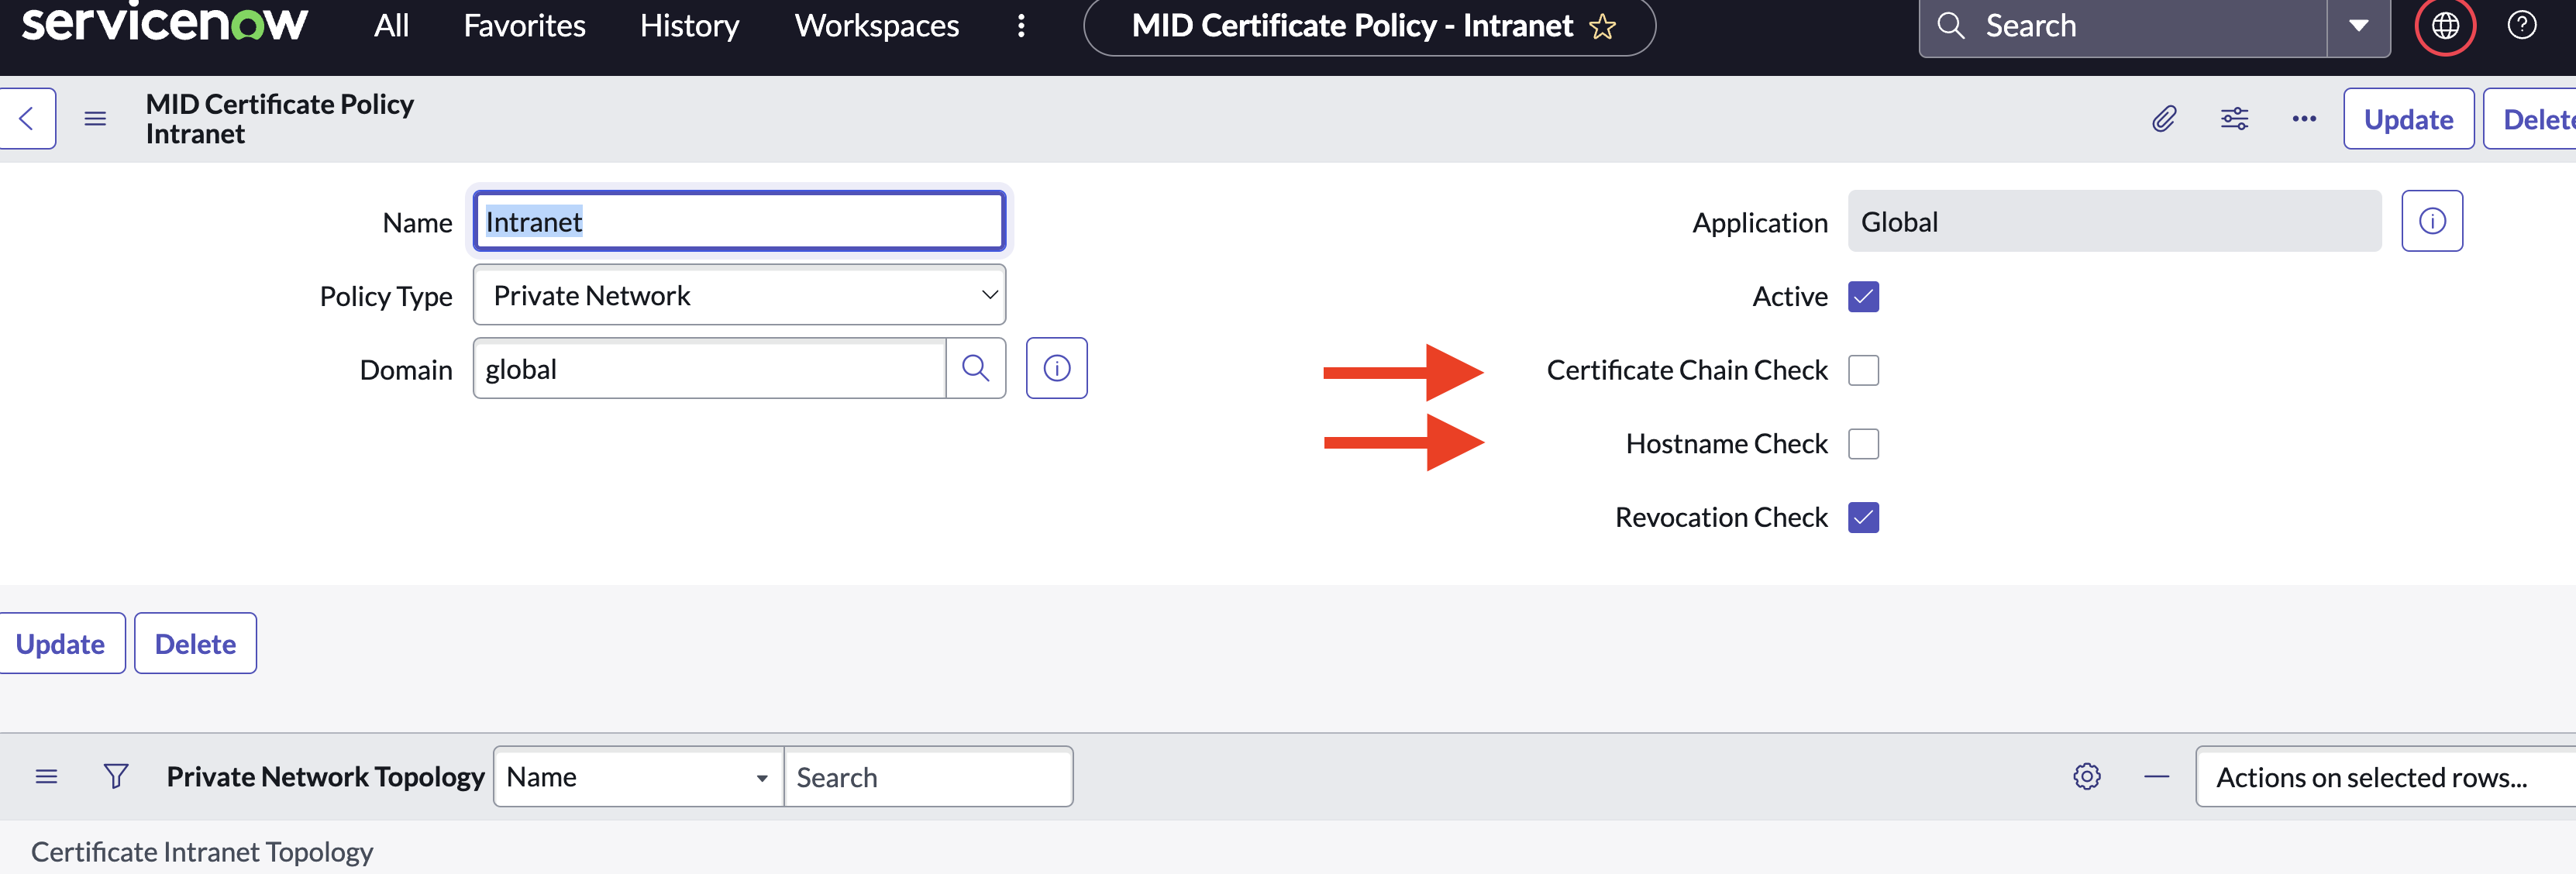Click the globe icon in top bar
2576x874 pixels.
click(2444, 26)
